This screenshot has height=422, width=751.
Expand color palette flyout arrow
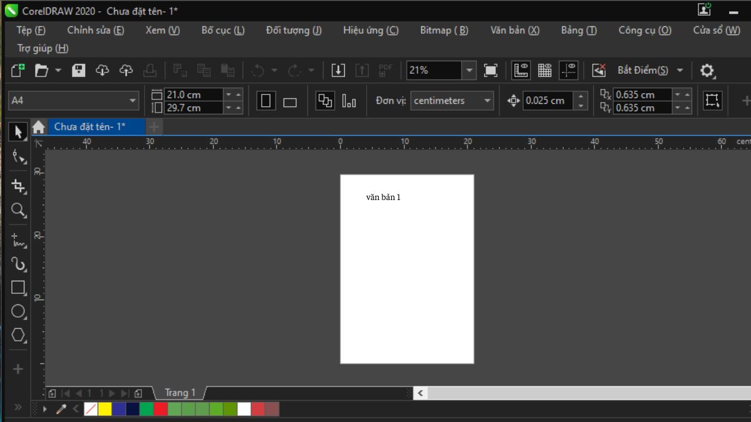pyautogui.click(x=44, y=409)
